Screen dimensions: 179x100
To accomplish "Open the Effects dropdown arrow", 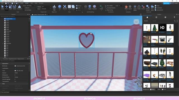I will point(126,10).
